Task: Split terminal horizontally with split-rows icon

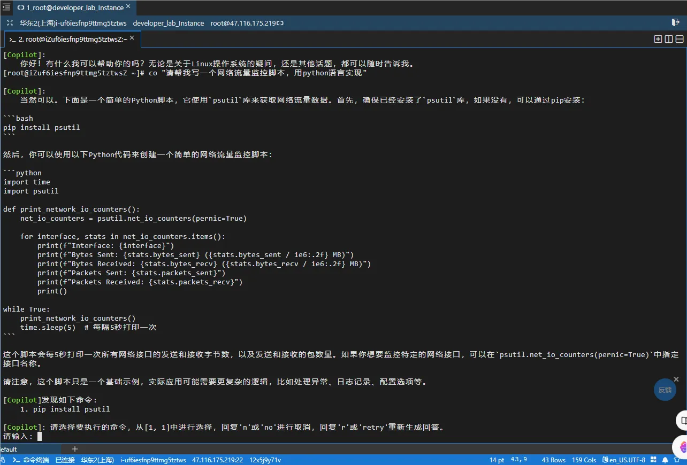Action: click(x=680, y=39)
